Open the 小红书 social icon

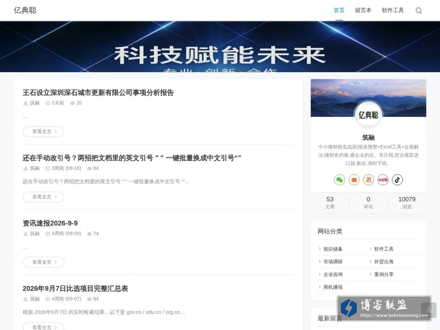click(x=383, y=180)
